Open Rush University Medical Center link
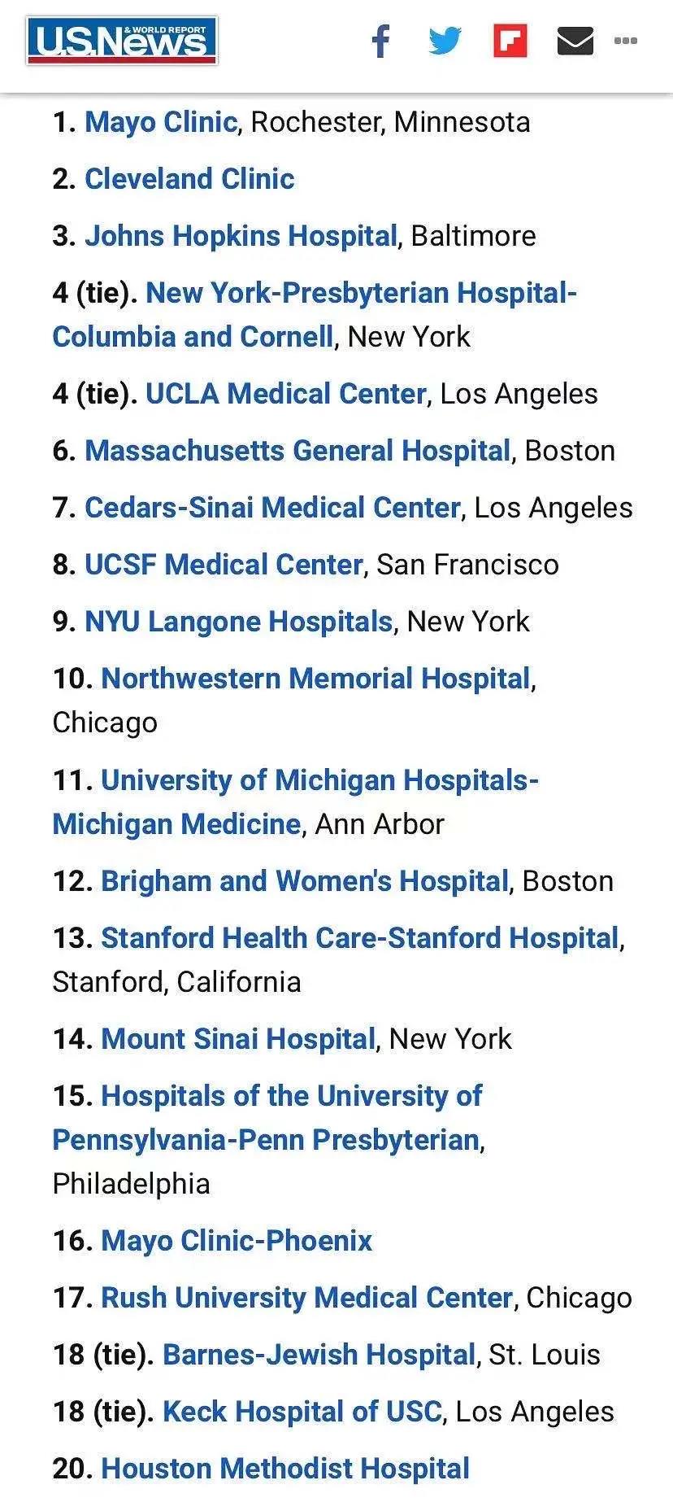Image resolution: width=673 pixels, height=1502 pixels. [x=307, y=1298]
